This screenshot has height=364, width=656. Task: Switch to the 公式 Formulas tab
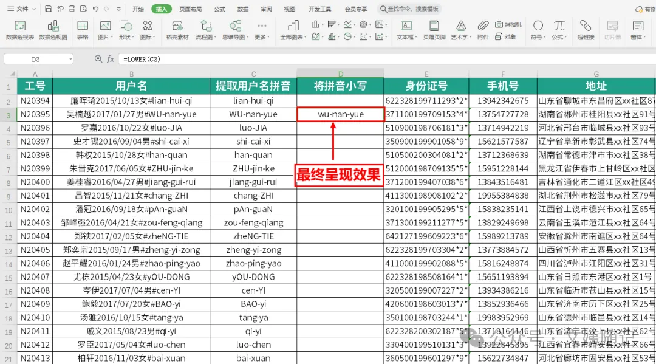pyautogui.click(x=219, y=9)
